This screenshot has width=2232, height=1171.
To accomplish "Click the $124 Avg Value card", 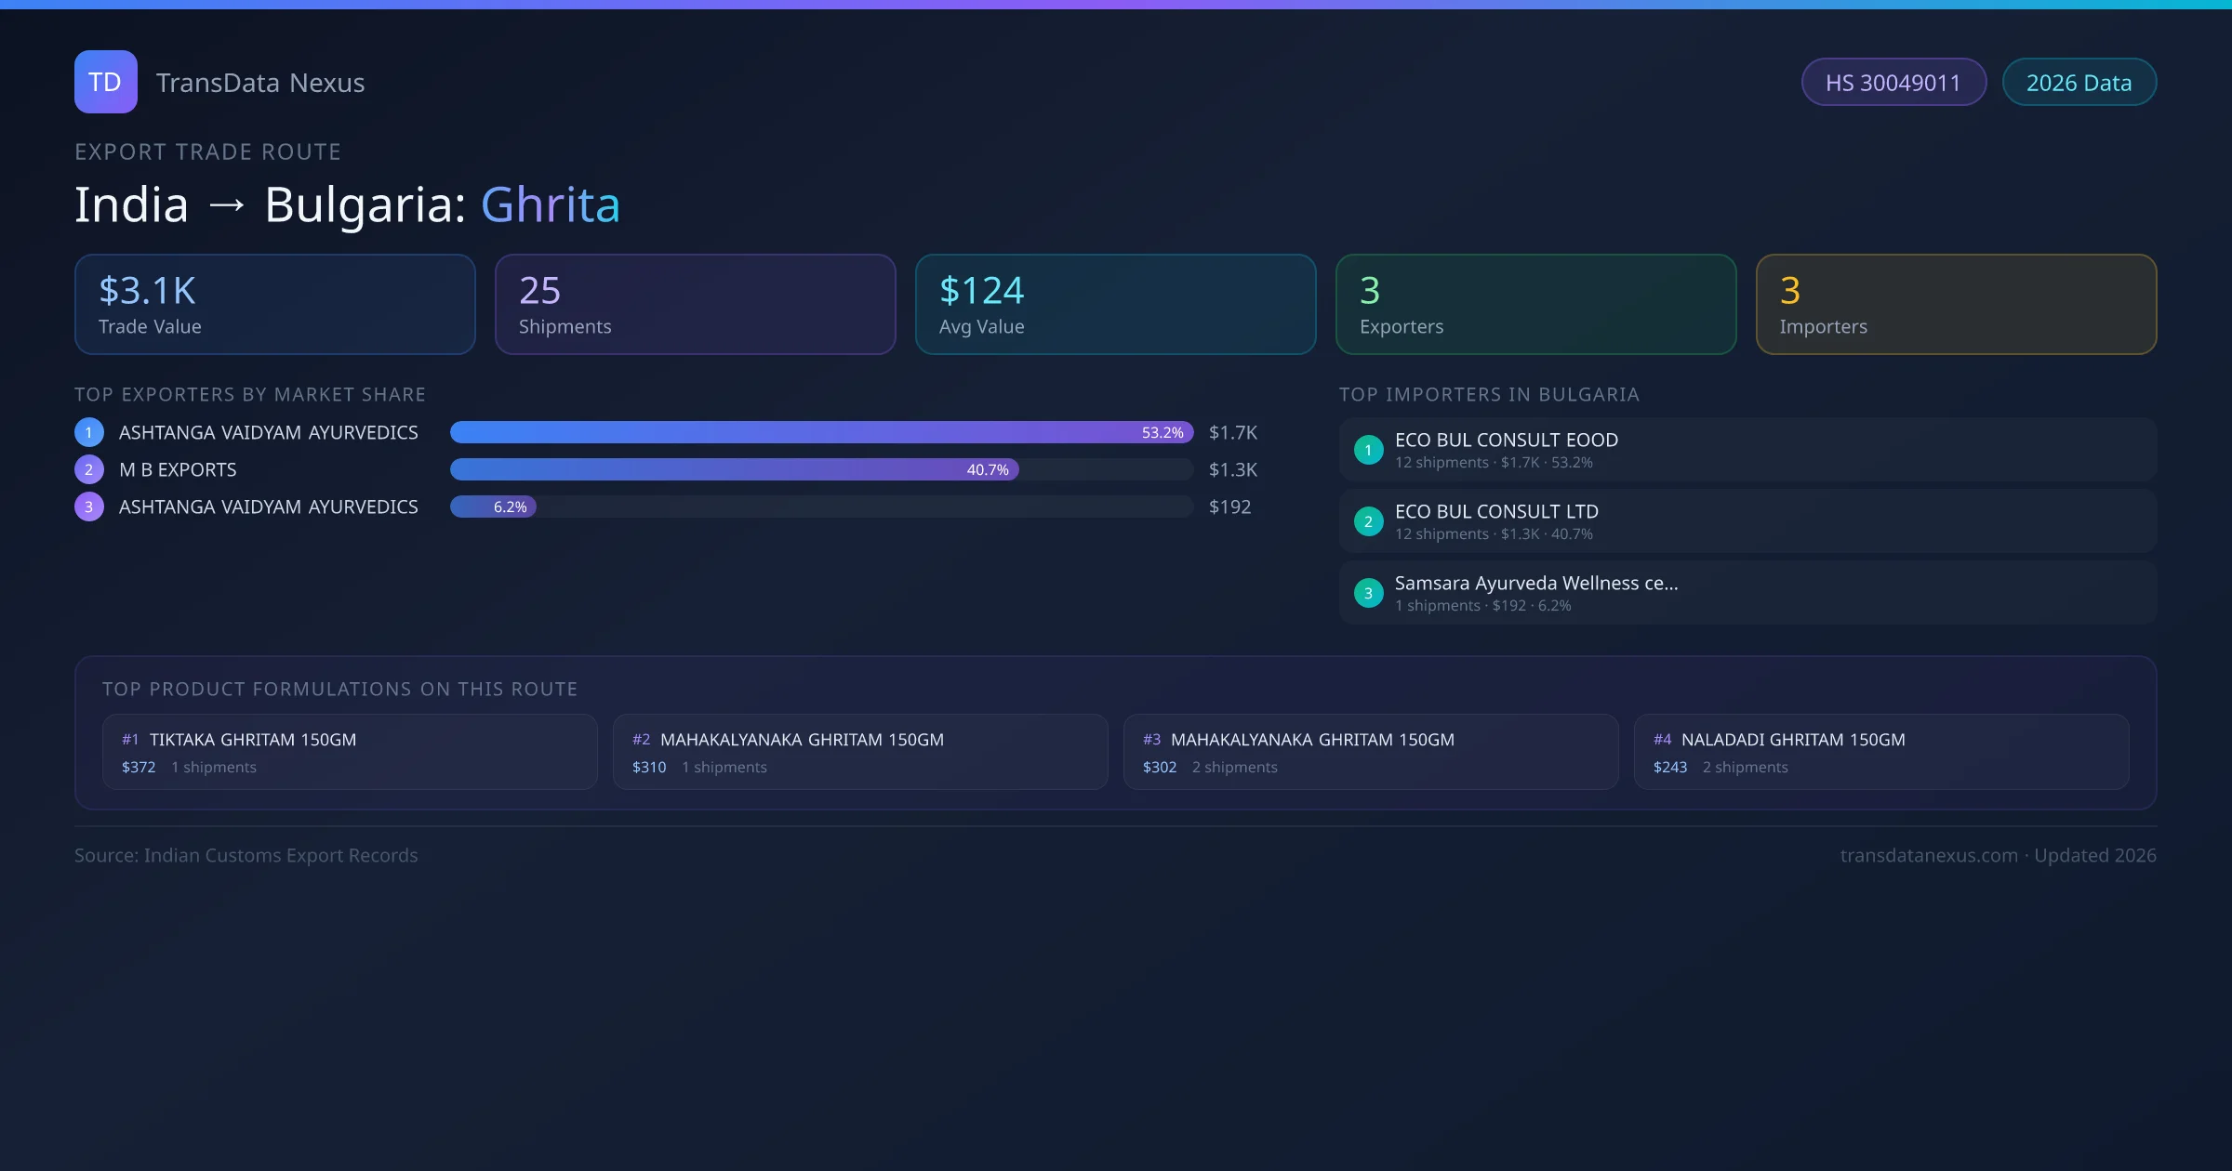I will (1116, 305).
